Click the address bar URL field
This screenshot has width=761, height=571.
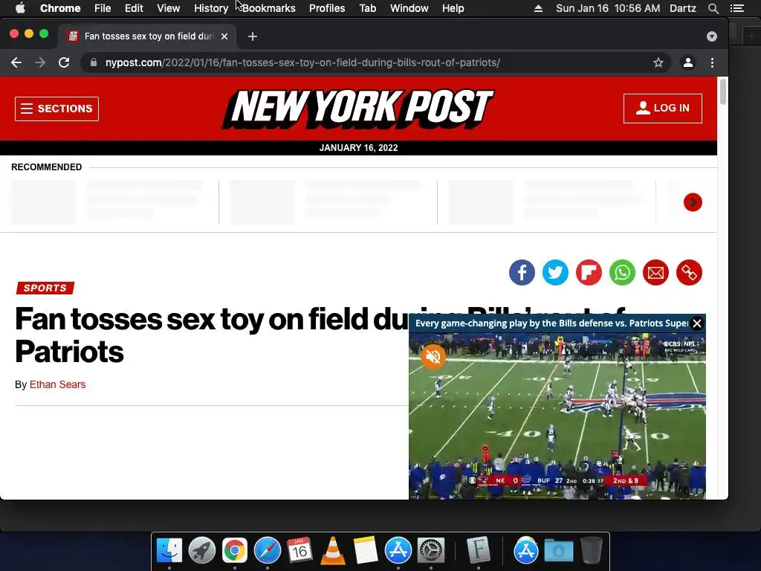pos(369,62)
